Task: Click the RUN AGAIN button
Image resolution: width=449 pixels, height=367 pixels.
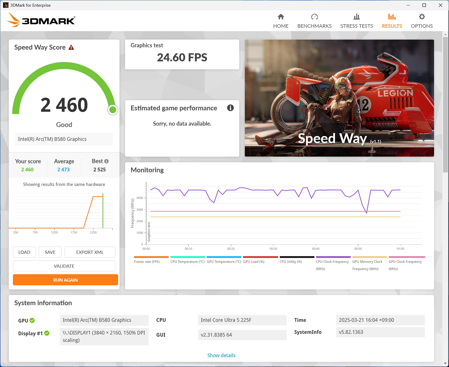Action: [x=65, y=280]
